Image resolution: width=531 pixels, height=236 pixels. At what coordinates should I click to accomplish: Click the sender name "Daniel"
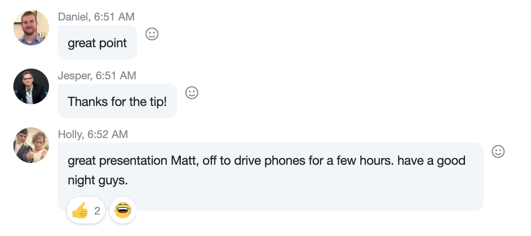pyautogui.click(x=73, y=17)
